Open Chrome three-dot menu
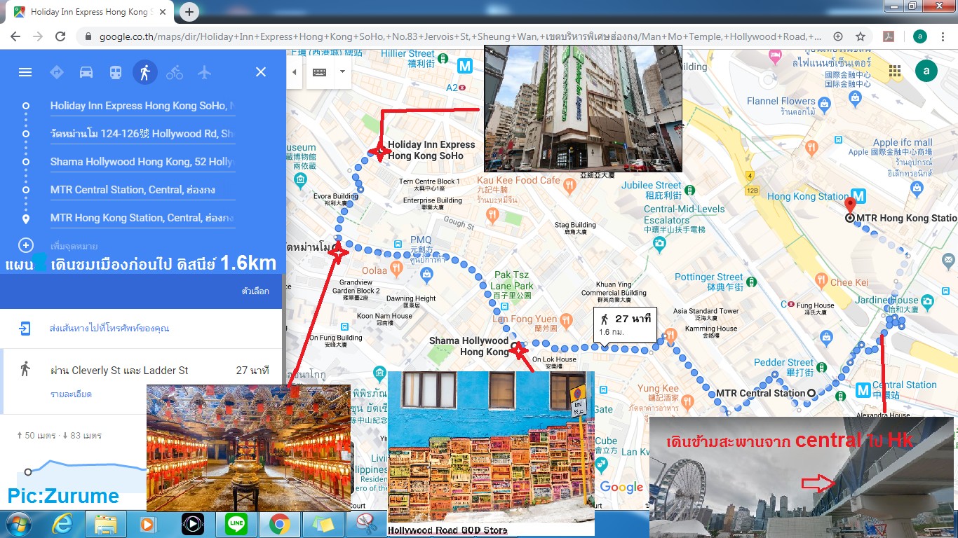This screenshot has height=538, width=958. [943, 36]
